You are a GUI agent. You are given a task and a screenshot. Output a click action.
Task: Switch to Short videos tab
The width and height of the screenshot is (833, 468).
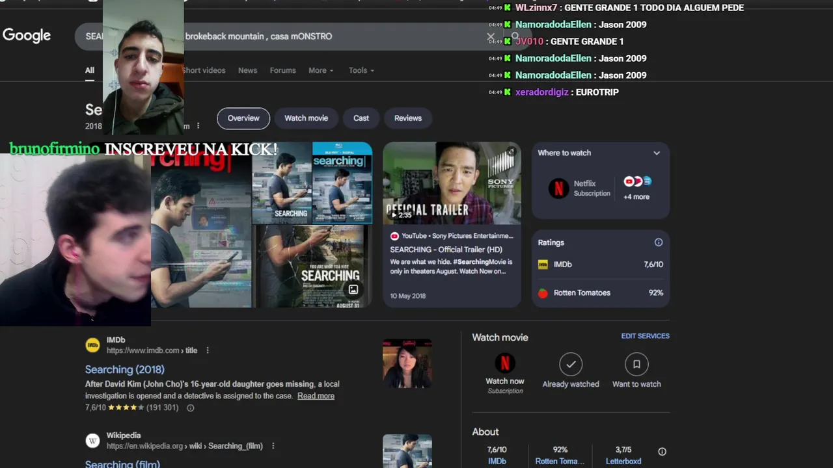coord(204,70)
